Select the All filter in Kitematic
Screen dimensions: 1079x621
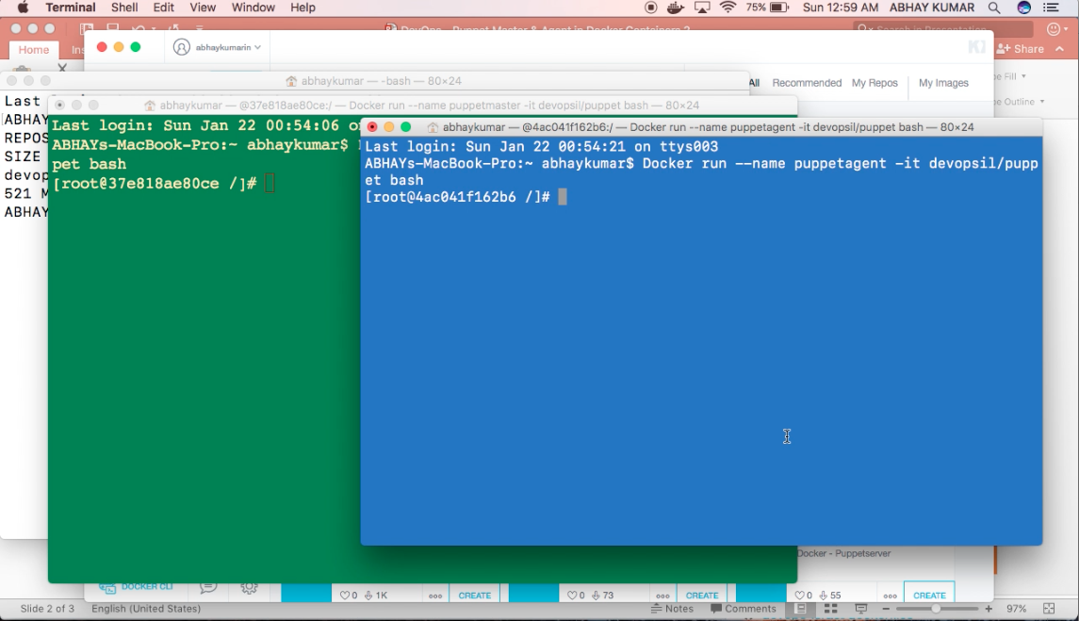(x=754, y=83)
